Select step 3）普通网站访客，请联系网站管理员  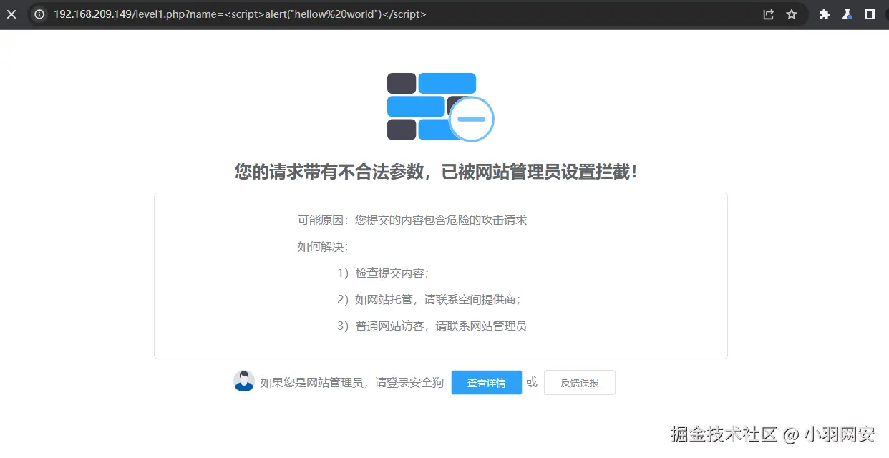[x=432, y=326]
